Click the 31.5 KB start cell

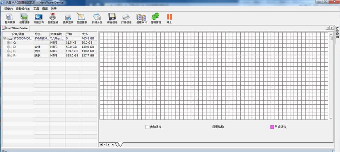73,43
